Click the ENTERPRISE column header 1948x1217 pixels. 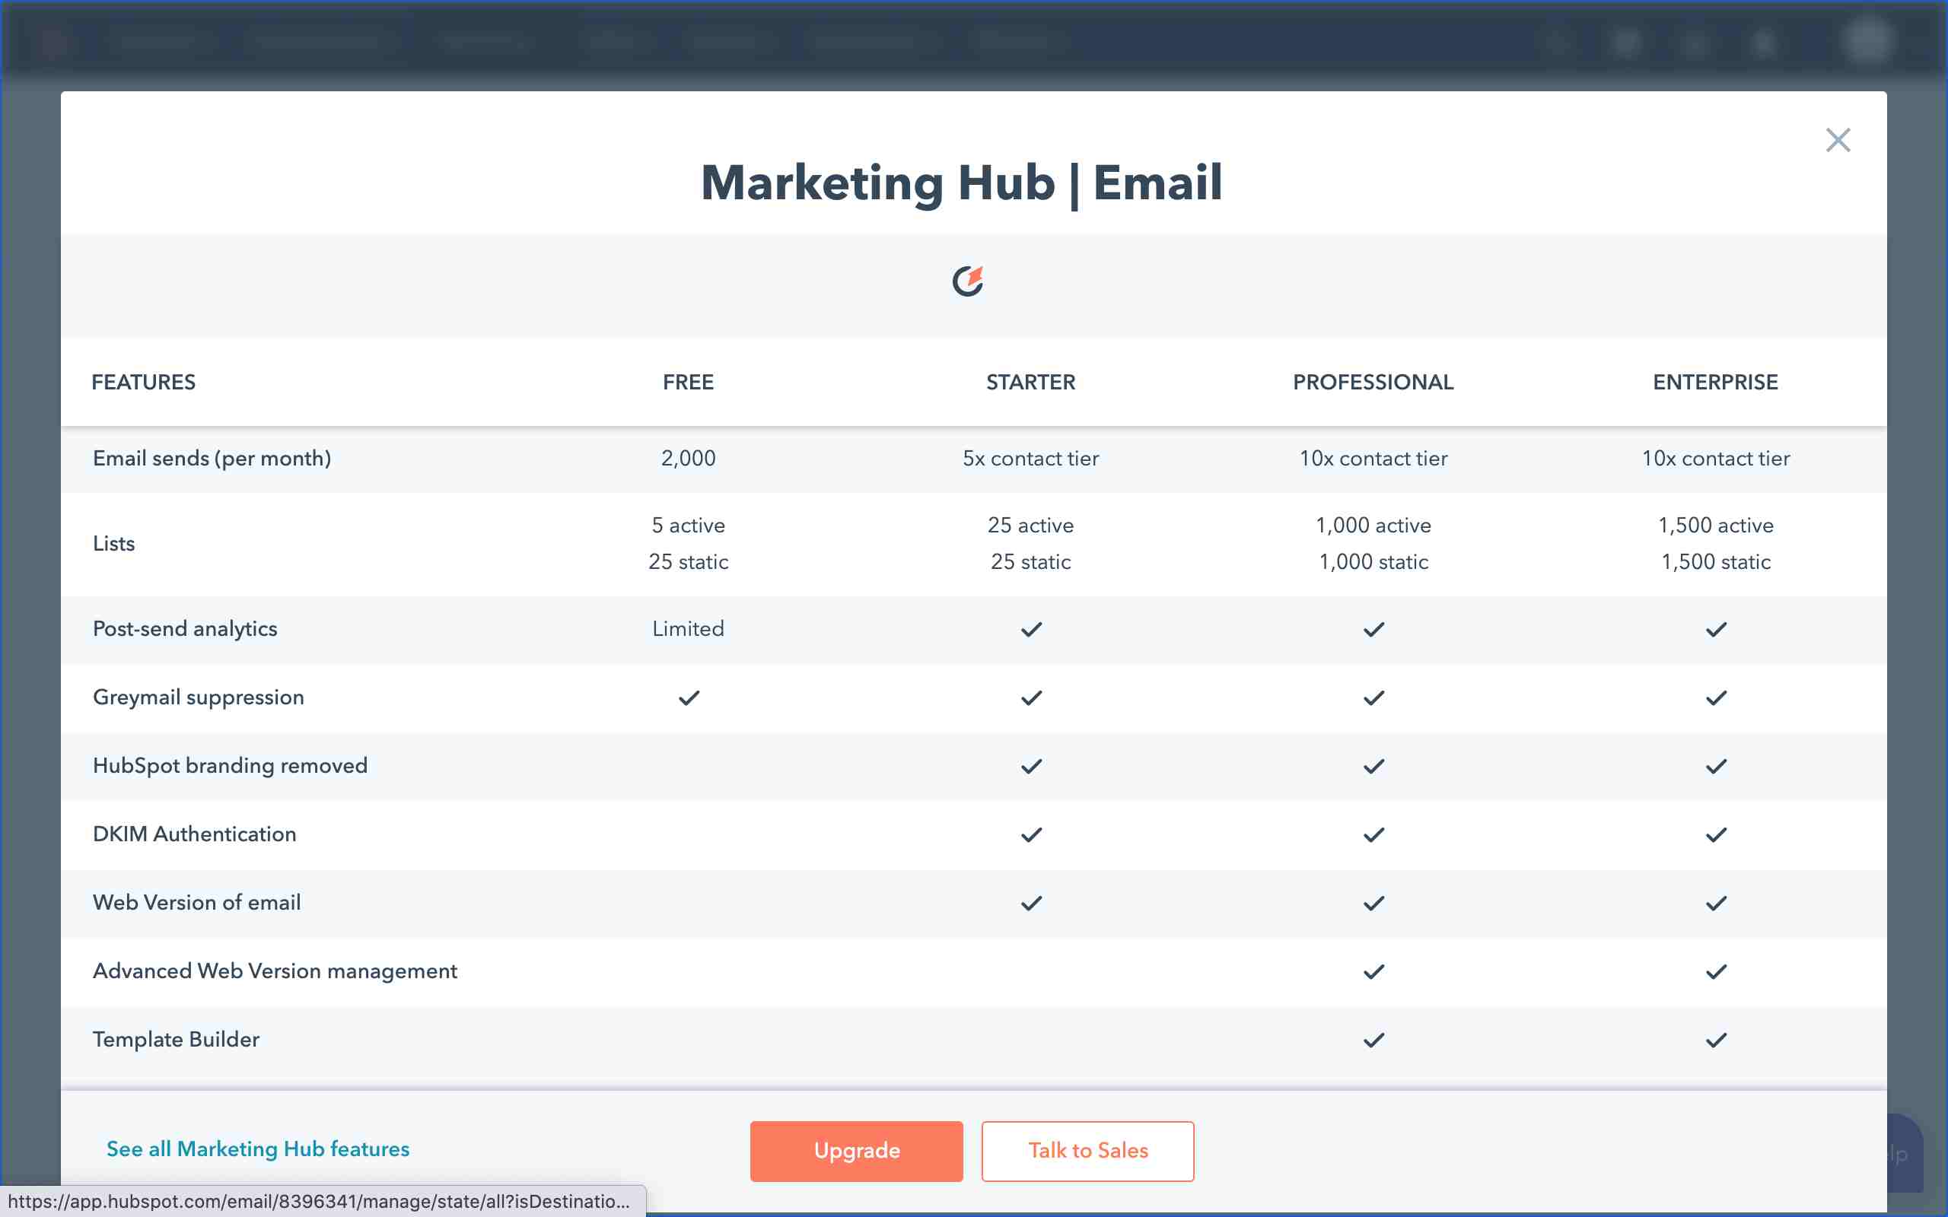[x=1715, y=382]
